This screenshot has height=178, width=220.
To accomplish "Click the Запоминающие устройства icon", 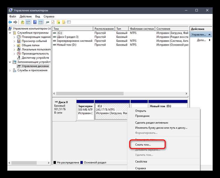I will pyautogui.click(x=14, y=62).
